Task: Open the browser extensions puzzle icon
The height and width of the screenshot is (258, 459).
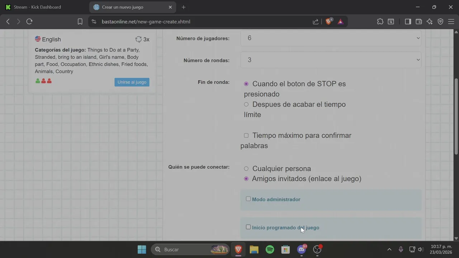Action: click(x=380, y=21)
